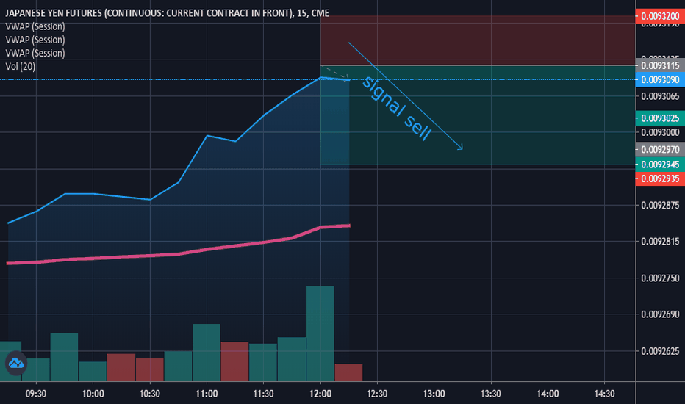
Task: Click the 0.0092625 price axis value
Action: click(660, 351)
